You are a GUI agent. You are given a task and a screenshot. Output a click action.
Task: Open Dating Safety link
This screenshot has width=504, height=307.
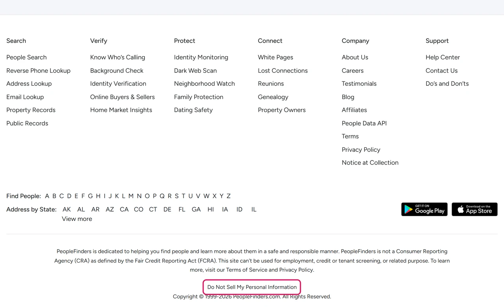pyautogui.click(x=193, y=110)
